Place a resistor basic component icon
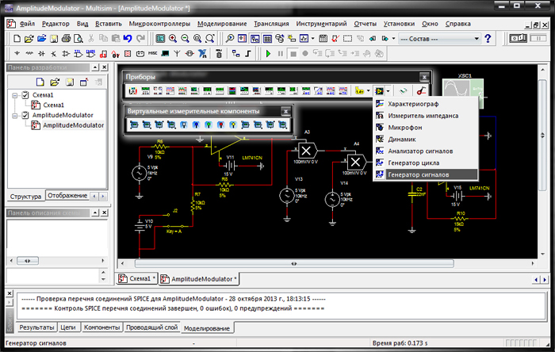The width and height of the screenshot is (555, 352). coord(29,54)
